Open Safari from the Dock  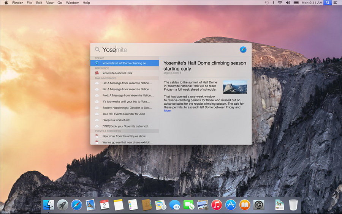pos(76,205)
